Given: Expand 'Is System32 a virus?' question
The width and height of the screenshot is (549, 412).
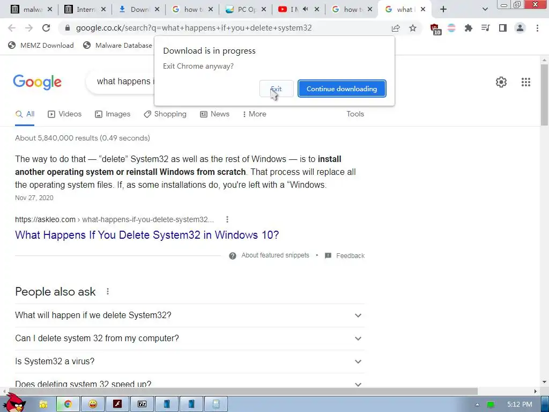Looking at the screenshot, I should (x=190, y=362).
